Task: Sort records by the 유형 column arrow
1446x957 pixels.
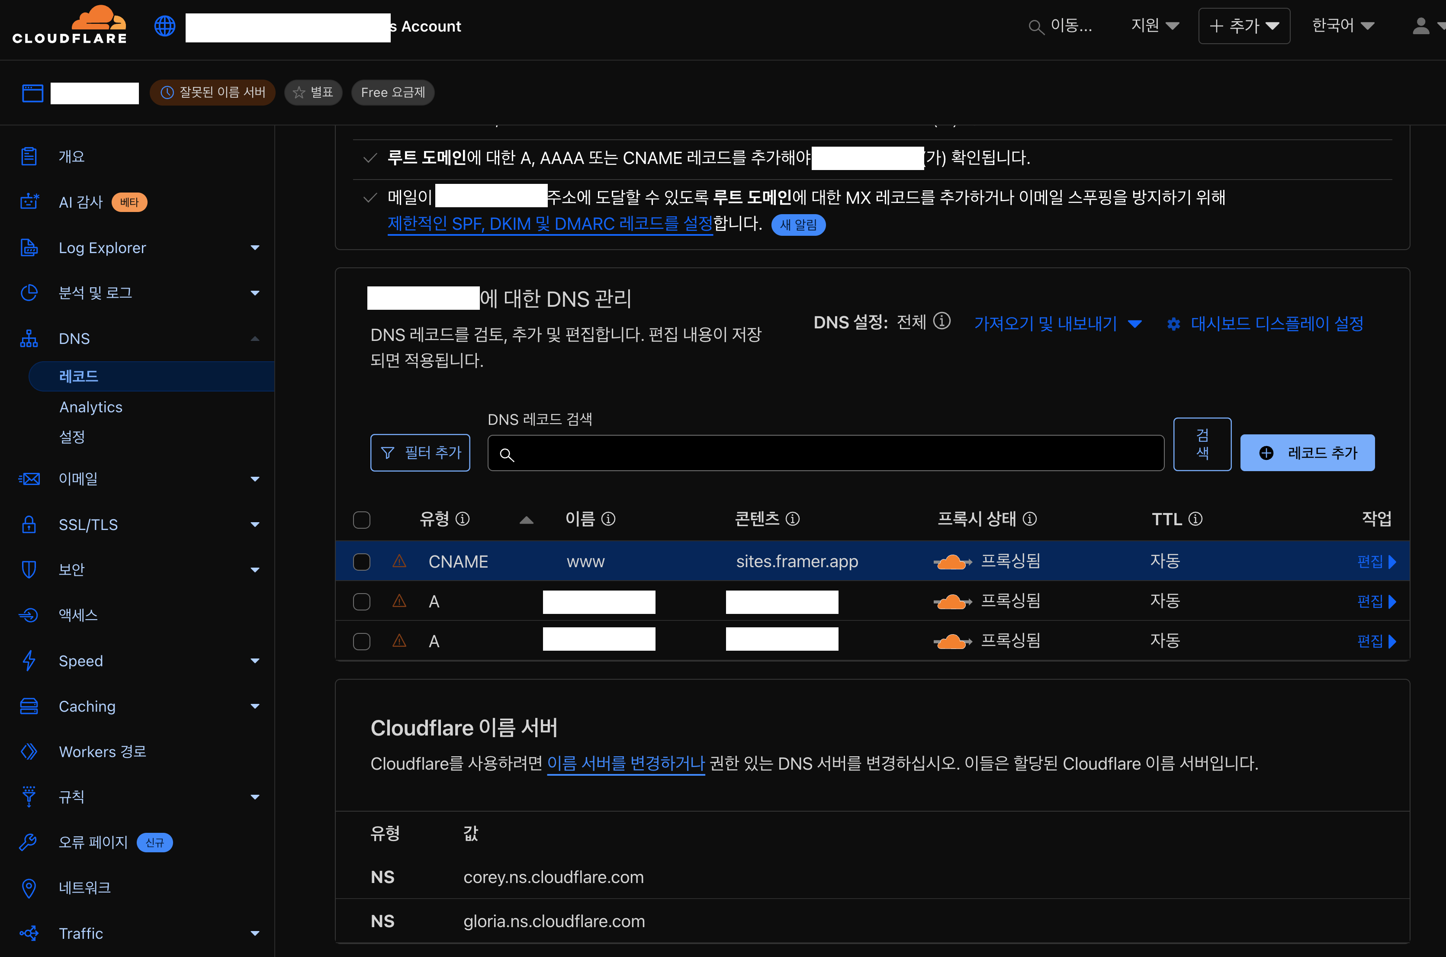Action: point(526,520)
